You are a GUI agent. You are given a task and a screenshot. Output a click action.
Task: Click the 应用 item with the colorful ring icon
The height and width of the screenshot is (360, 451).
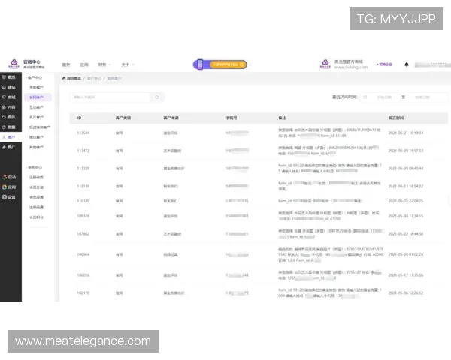click(x=9, y=187)
